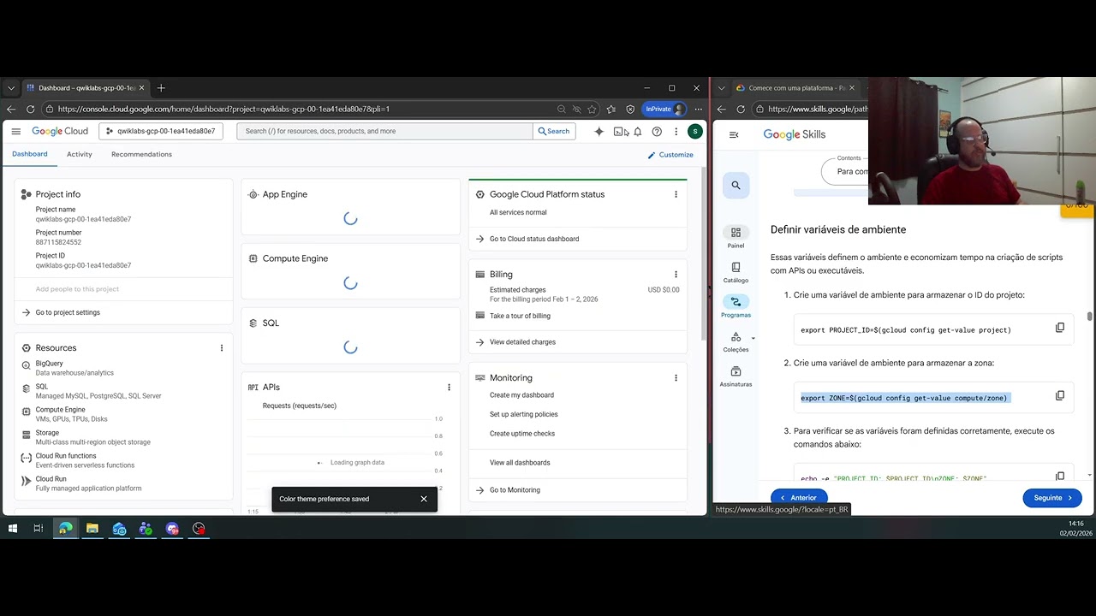
Task: Close the Dashboard browser tab
Action: [141, 87]
